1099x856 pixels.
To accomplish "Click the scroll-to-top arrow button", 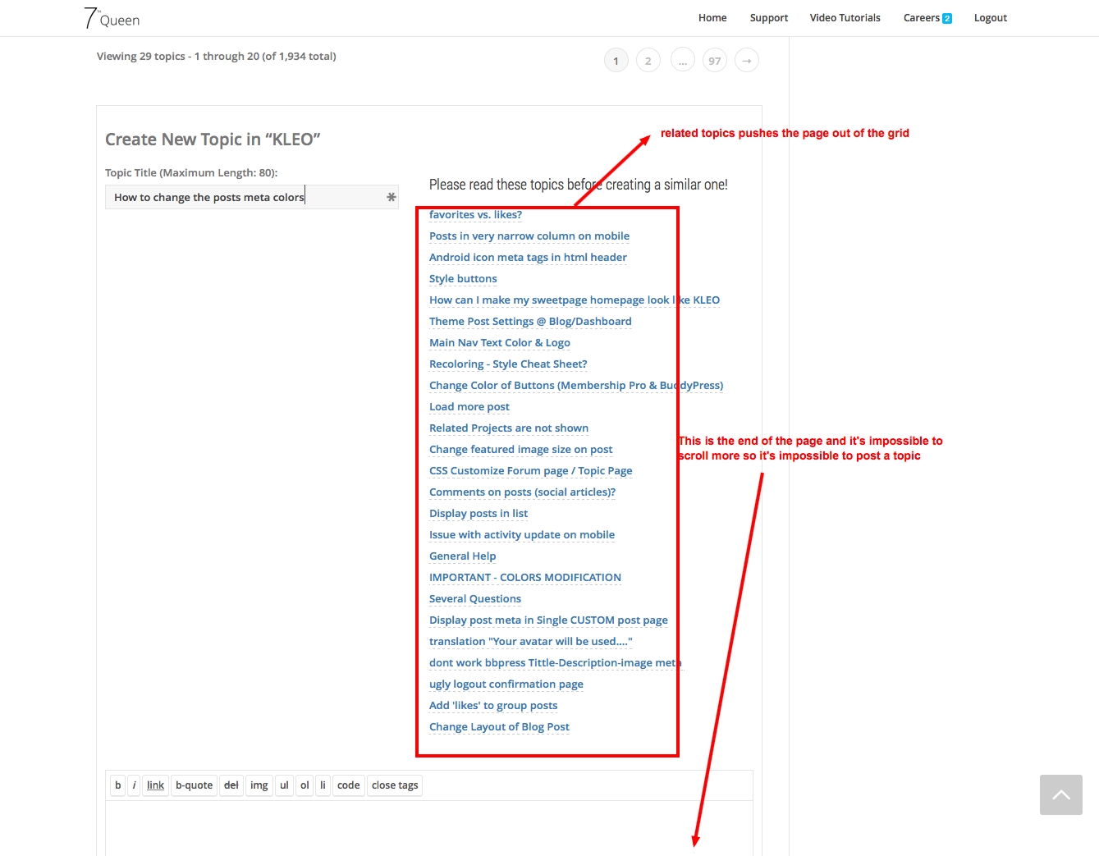I will click(1060, 794).
